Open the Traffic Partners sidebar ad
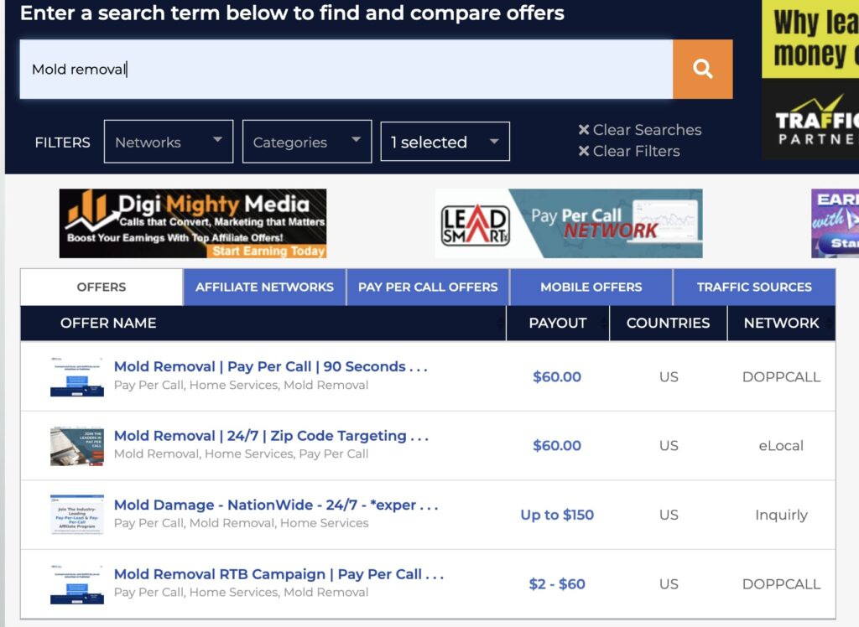Image resolution: width=859 pixels, height=627 pixels. pos(810,80)
